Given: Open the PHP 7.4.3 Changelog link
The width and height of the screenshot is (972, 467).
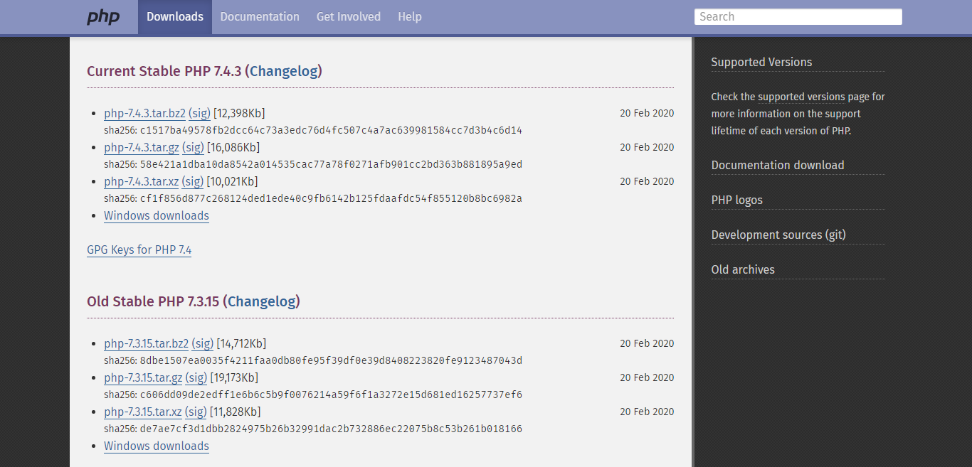Looking at the screenshot, I should (x=285, y=71).
